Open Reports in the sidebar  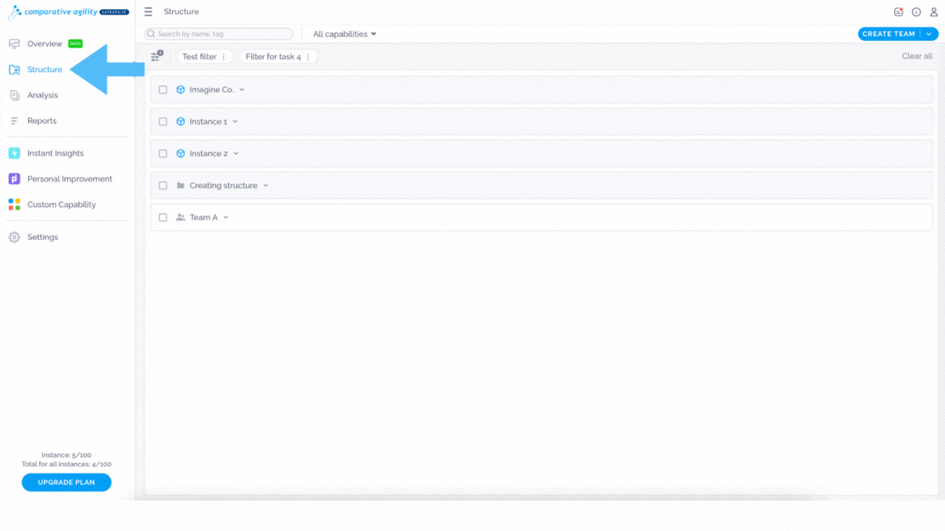click(42, 120)
